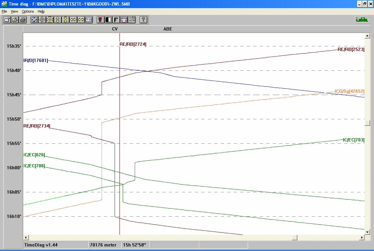The height and width of the screenshot is (251, 374).
Task: Click the four-way shrink arrows icon
Action: pyautogui.click(x=50, y=20)
